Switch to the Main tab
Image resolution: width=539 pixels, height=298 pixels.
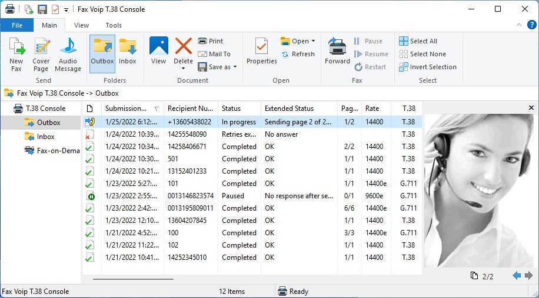coord(49,25)
